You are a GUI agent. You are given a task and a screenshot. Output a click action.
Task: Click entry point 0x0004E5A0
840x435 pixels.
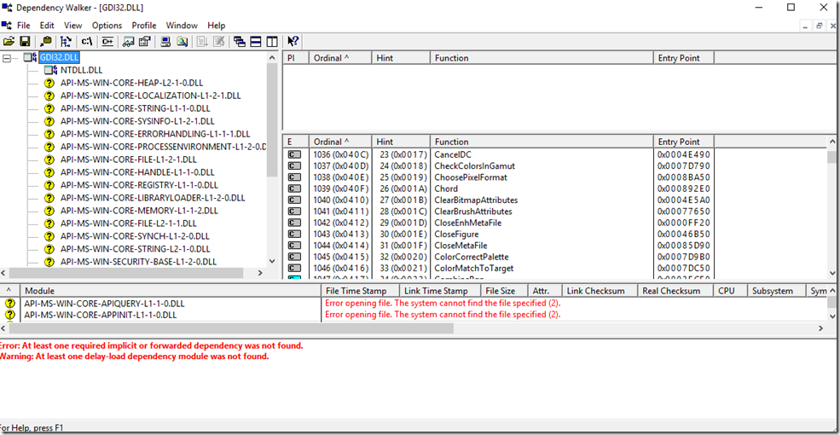click(x=684, y=200)
